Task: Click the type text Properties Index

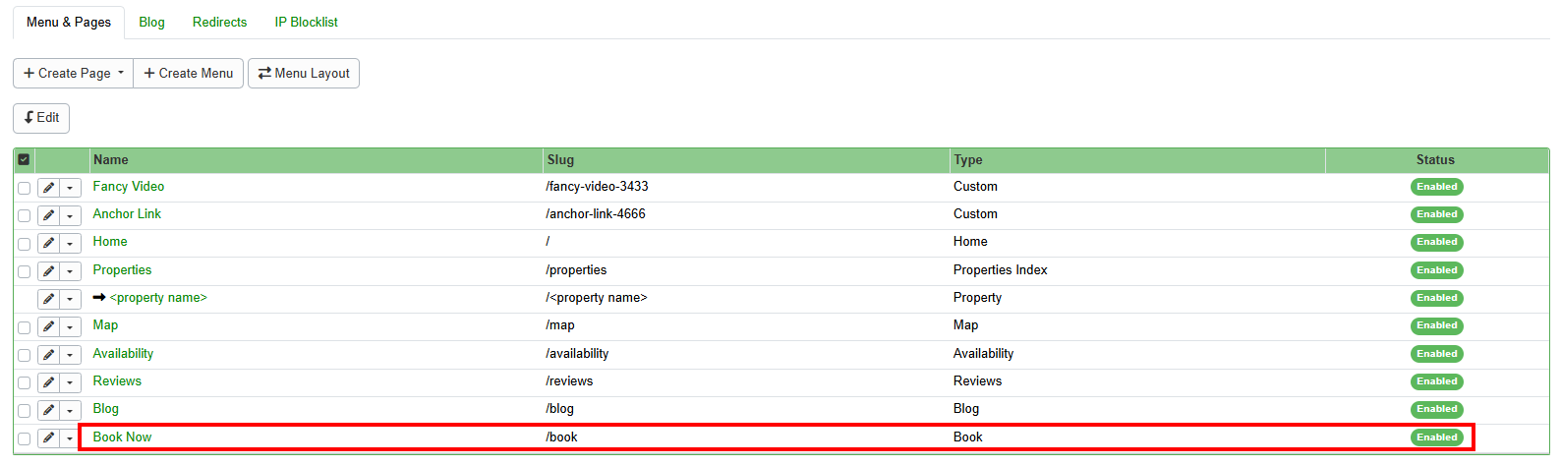Action: coord(1001,269)
